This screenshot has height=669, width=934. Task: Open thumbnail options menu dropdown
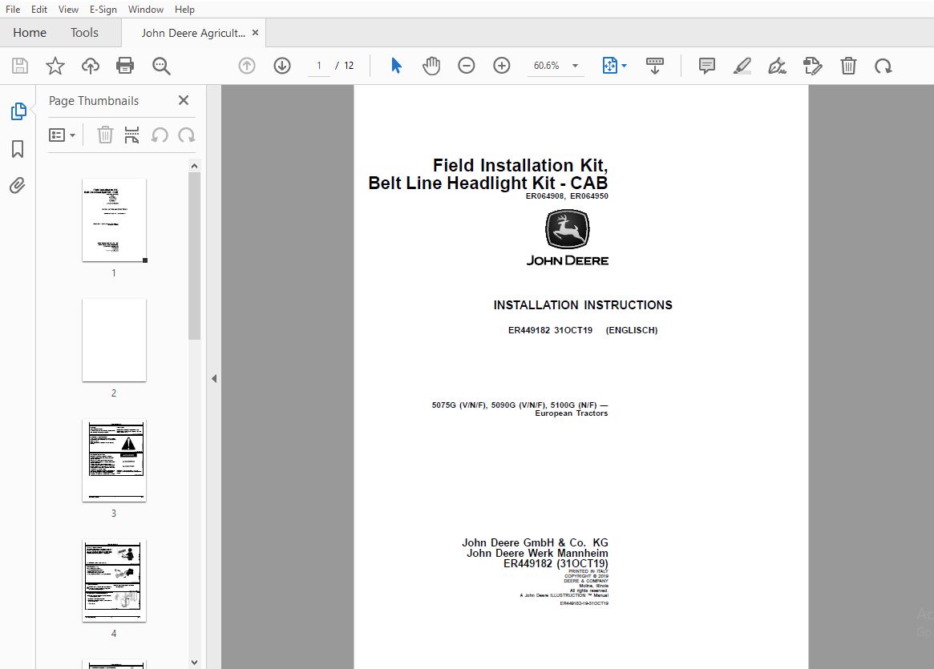point(62,135)
